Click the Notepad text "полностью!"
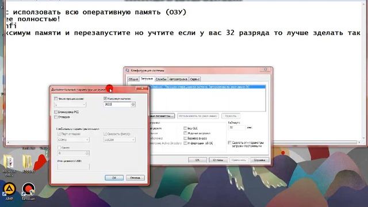 point(39,19)
